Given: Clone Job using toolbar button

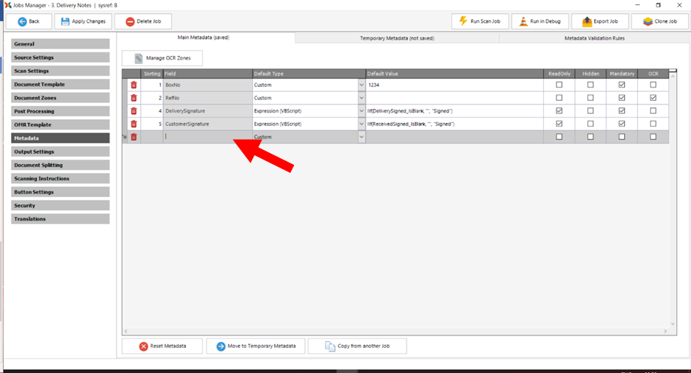Looking at the screenshot, I should point(659,21).
